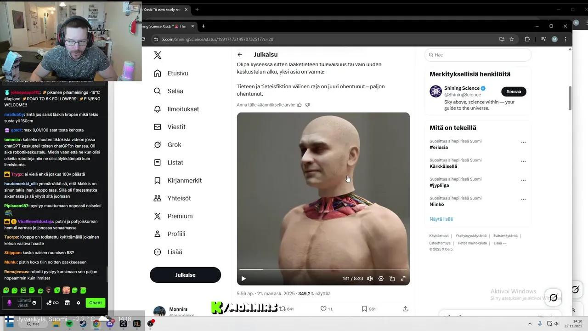This screenshot has width=588, height=331.
Task: Open emoji picker in chat input
Action: point(34,303)
